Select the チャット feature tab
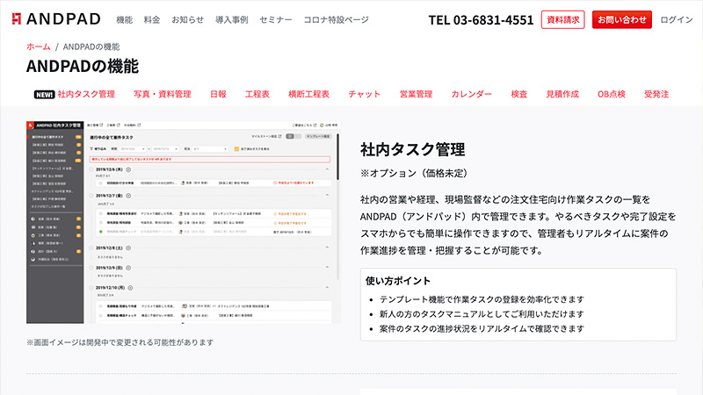 point(364,94)
